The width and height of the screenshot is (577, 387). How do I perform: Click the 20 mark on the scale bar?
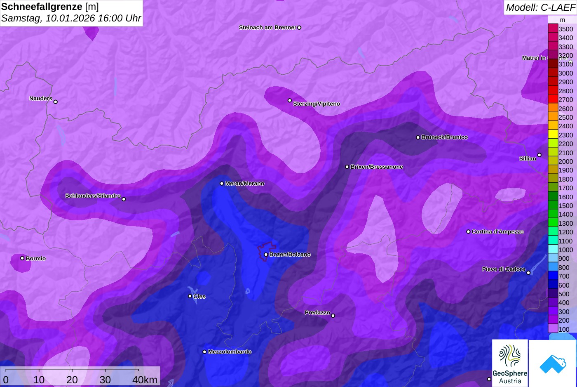point(72,380)
